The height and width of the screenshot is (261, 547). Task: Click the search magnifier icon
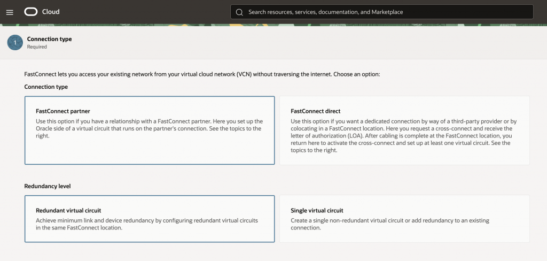(x=239, y=12)
